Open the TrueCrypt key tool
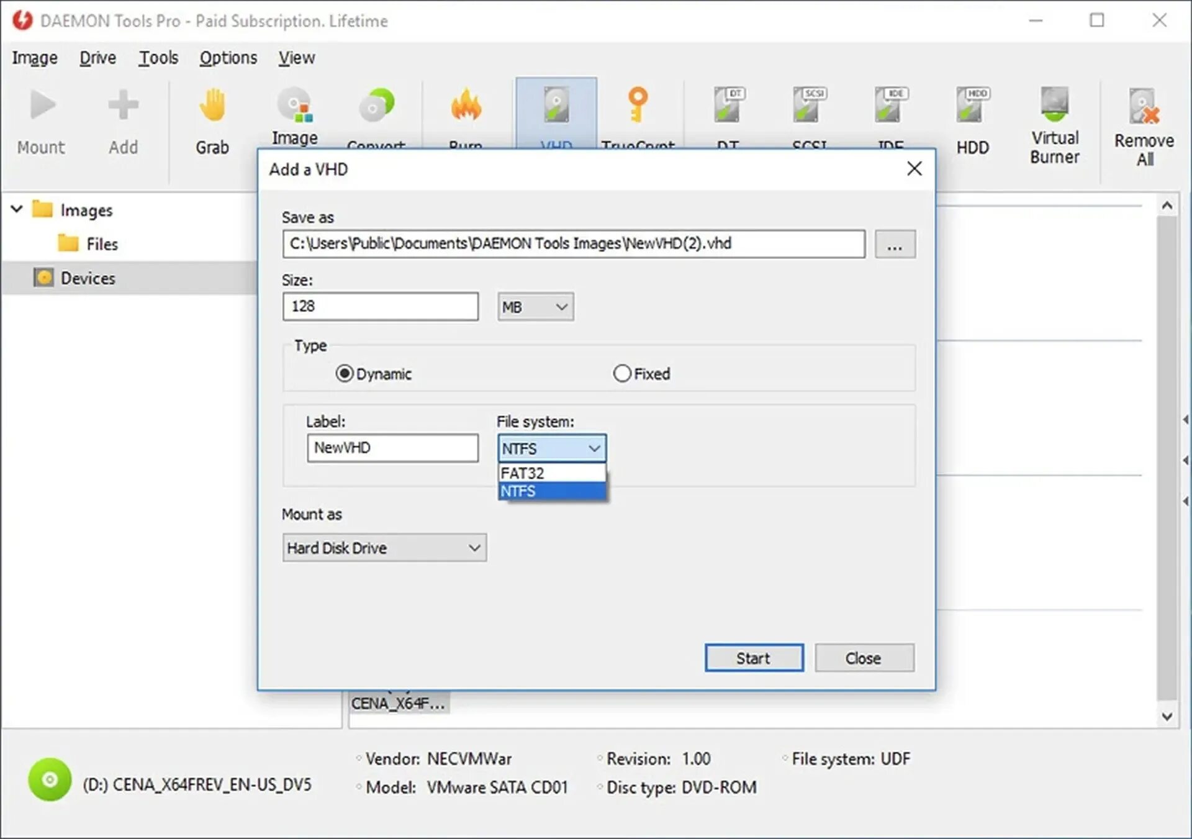Screen dimensions: 1192x839 [x=638, y=104]
